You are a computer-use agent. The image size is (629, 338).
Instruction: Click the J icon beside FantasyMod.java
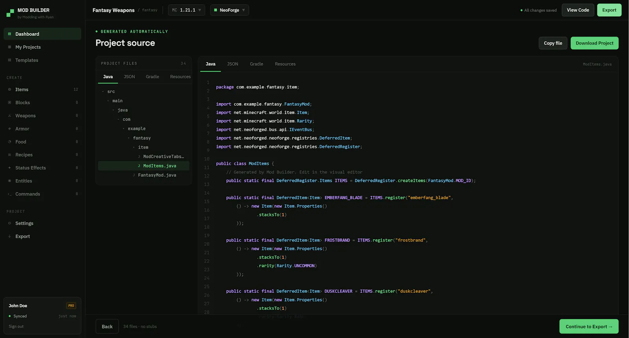tap(134, 175)
